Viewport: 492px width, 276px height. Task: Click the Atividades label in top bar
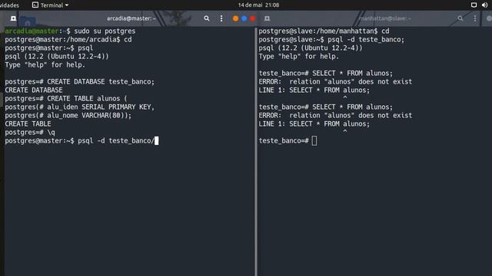pyautogui.click(x=9, y=5)
